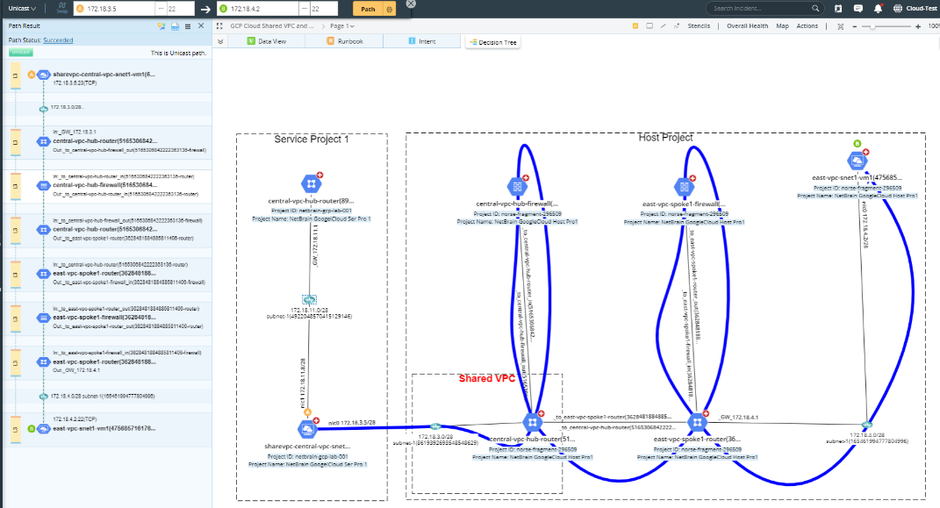This screenshot has width=940, height=508.
Task: Click the gear icon beside the Path button
Action: tap(387, 9)
